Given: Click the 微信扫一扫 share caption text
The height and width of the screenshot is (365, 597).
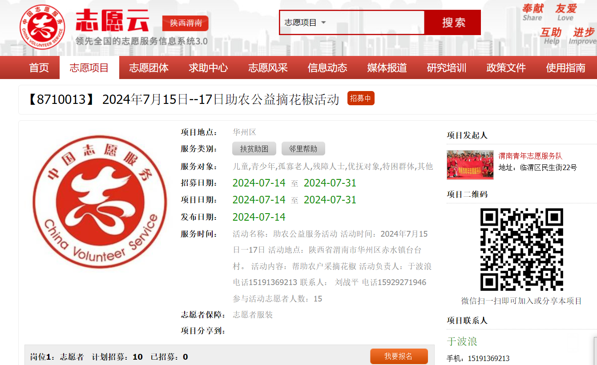Looking at the screenshot, I should click(521, 301).
